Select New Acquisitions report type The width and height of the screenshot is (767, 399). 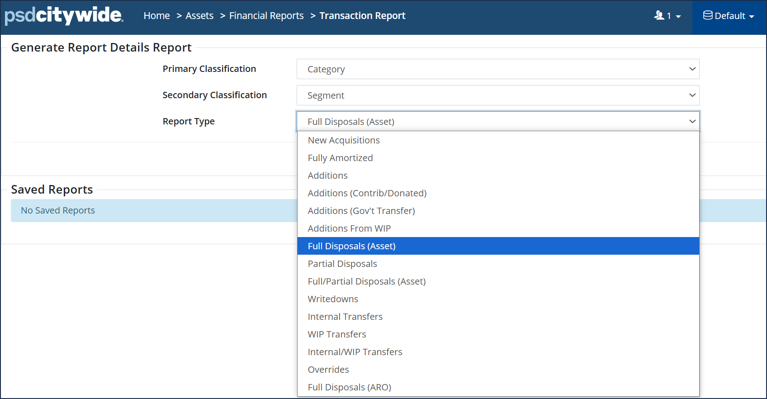point(344,140)
